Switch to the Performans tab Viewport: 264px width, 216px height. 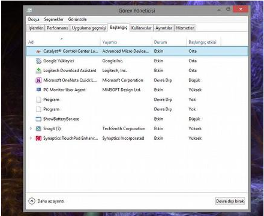57,28
